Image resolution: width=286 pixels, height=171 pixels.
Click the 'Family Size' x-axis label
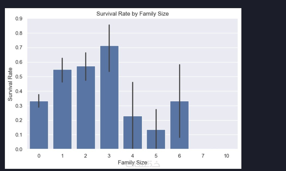(133, 163)
